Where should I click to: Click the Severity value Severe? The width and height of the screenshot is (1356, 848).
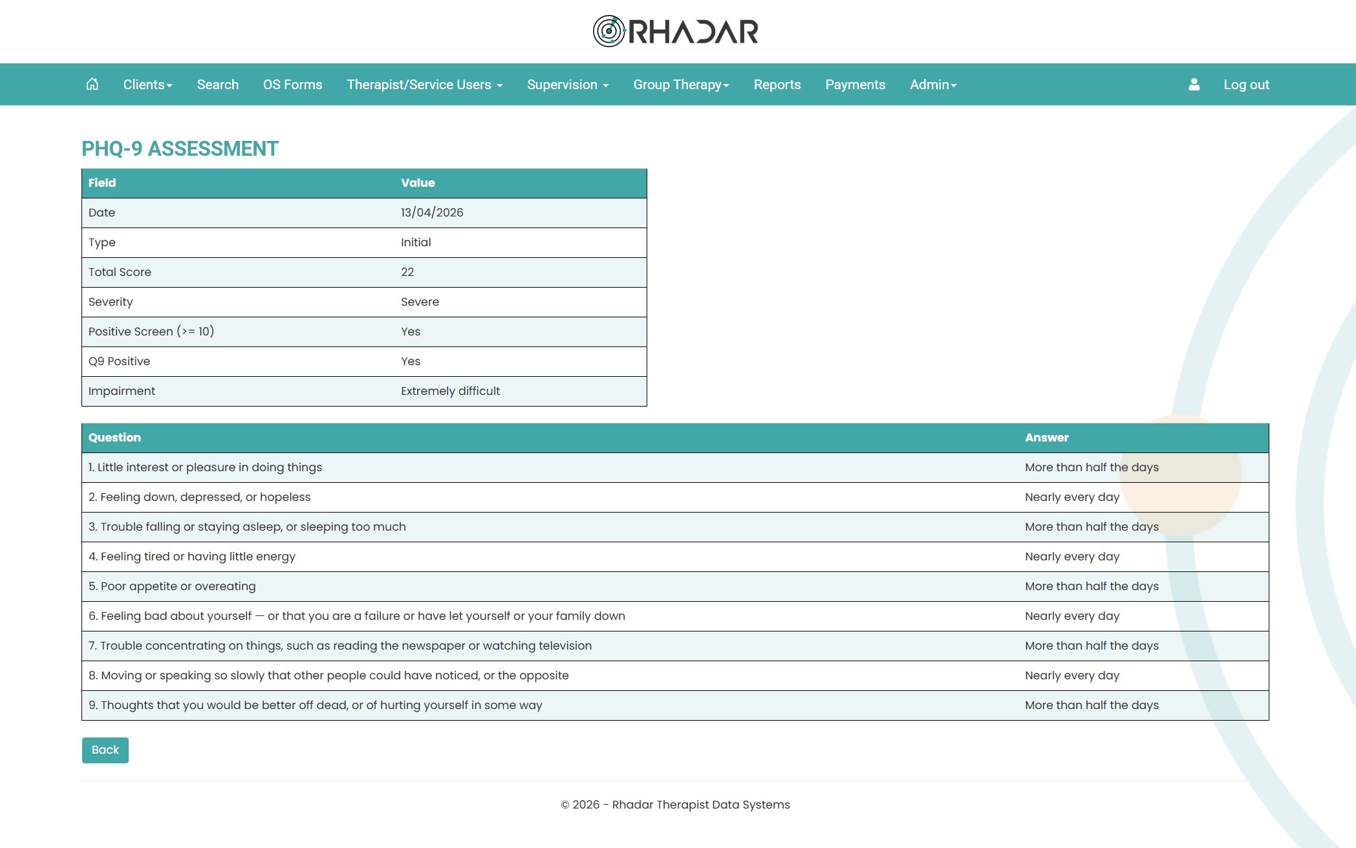(420, 302)
